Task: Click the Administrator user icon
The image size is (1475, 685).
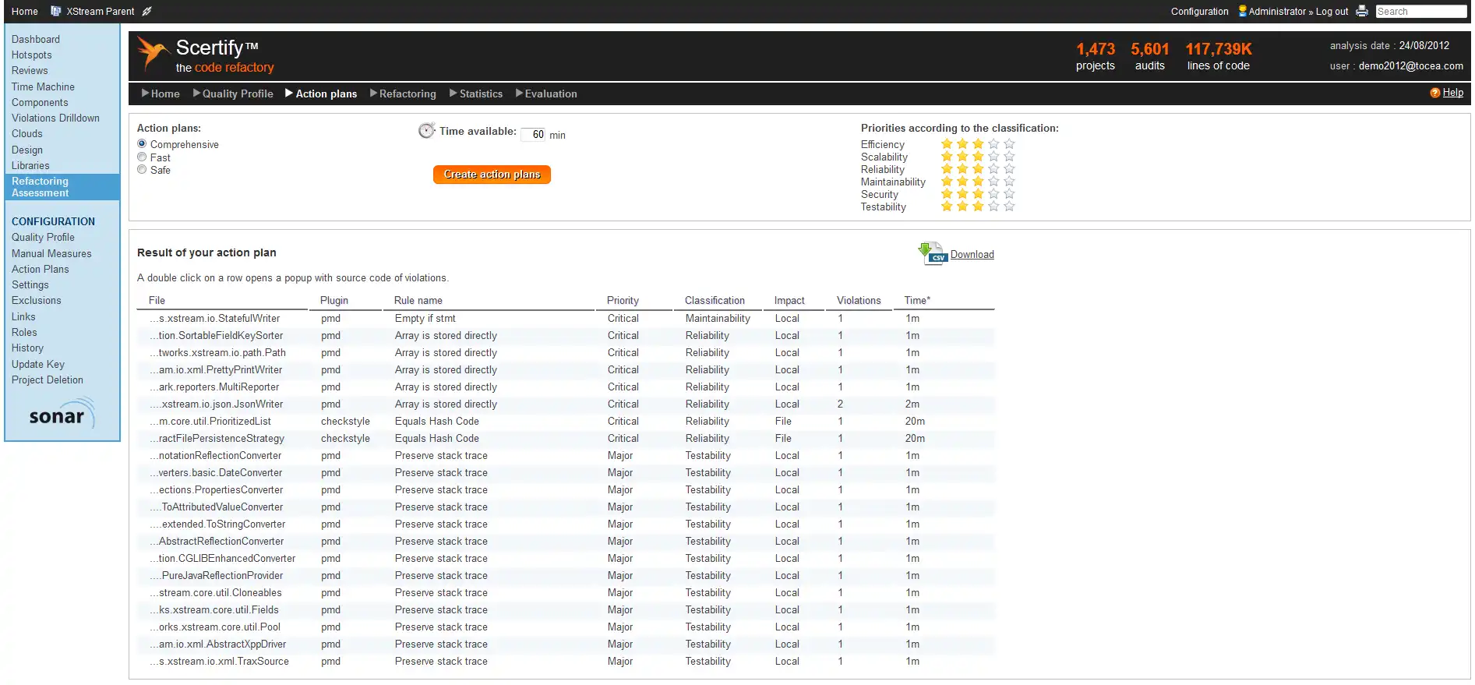Action: click(x=1243, y=11)
